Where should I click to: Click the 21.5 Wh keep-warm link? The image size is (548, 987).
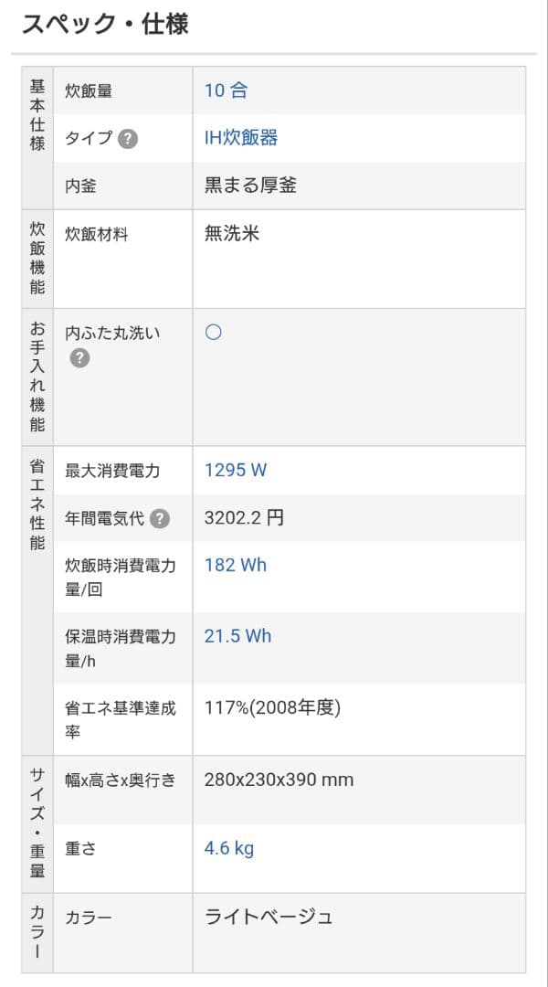click(x=237, y=636)
